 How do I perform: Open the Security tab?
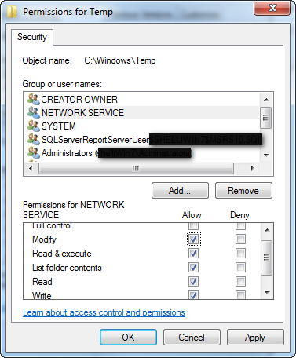coord(32,37)
